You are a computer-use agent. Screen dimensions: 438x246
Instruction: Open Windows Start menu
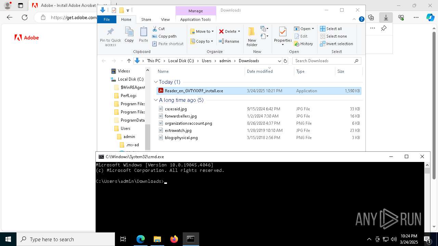8,240
